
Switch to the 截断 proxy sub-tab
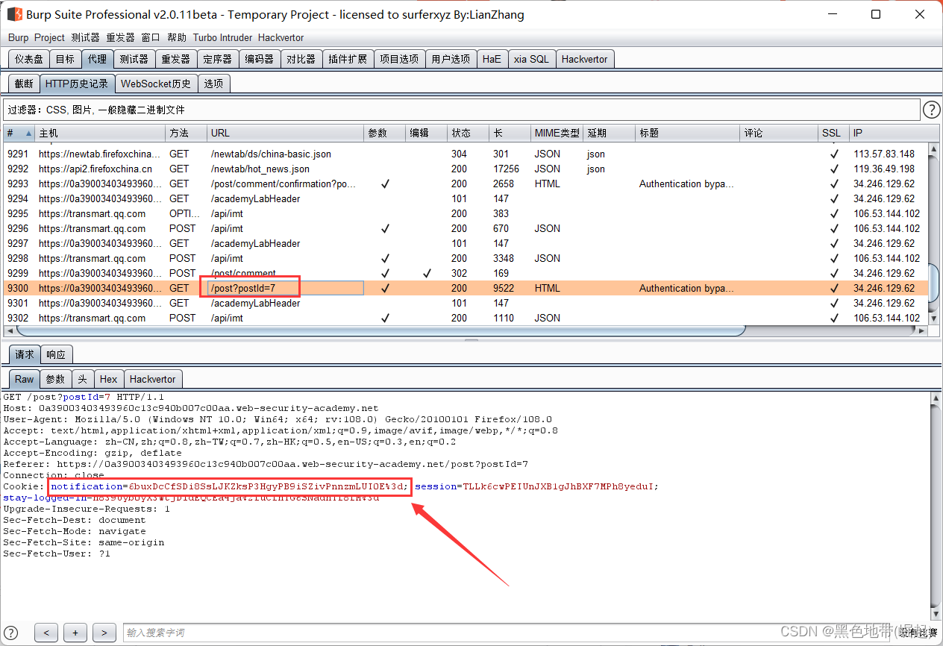point(24,84)
